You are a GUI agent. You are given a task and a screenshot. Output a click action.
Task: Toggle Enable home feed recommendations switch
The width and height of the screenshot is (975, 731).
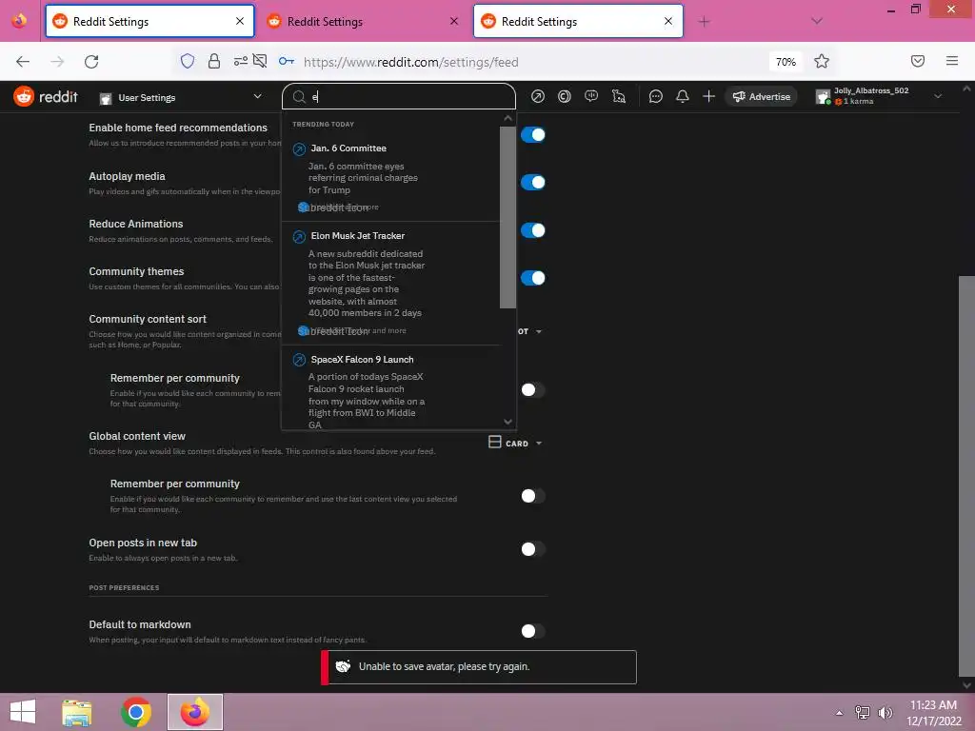533,134
